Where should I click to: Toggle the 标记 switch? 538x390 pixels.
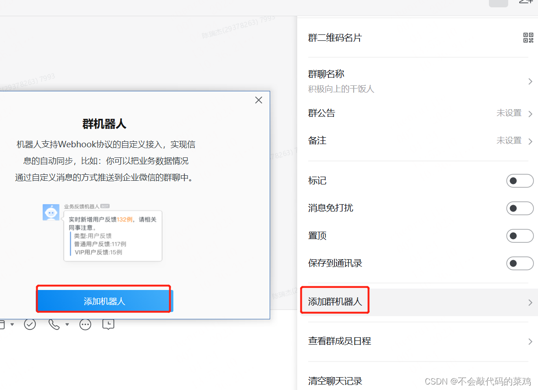[520, 181]
